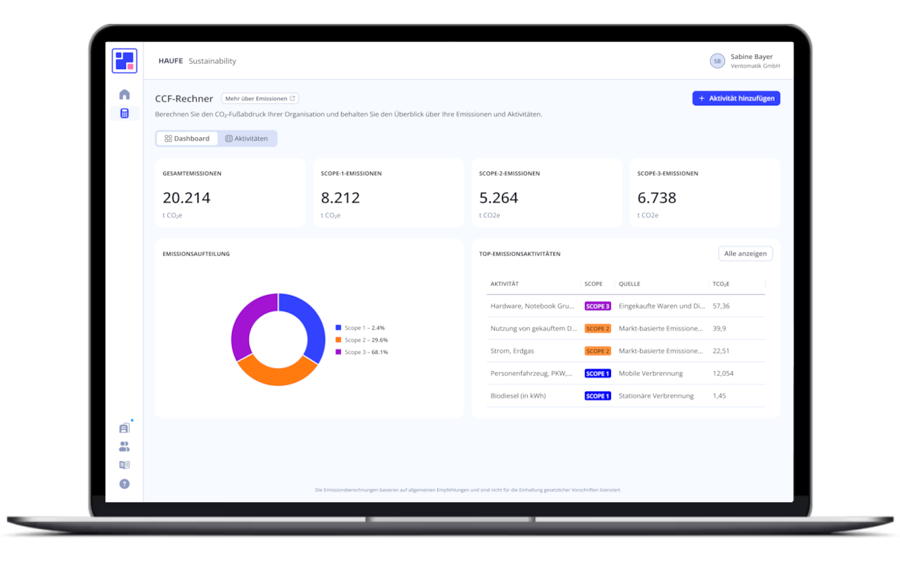Click the Alle anzeigen button
This screenshot has height=562, width=900.
coord(745,254)
